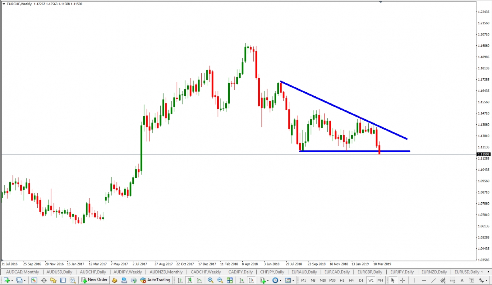Click the descending blue trendline on chart

[344, 110]
